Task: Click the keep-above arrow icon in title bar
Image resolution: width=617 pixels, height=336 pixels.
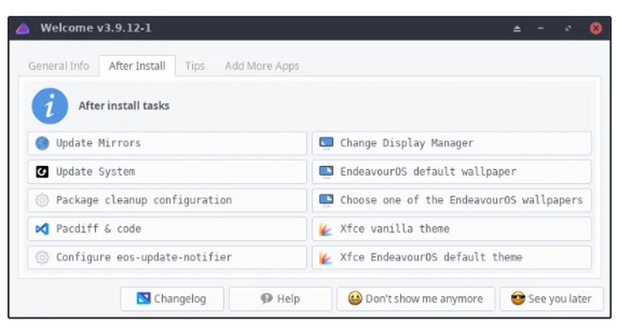Action: 517,28
